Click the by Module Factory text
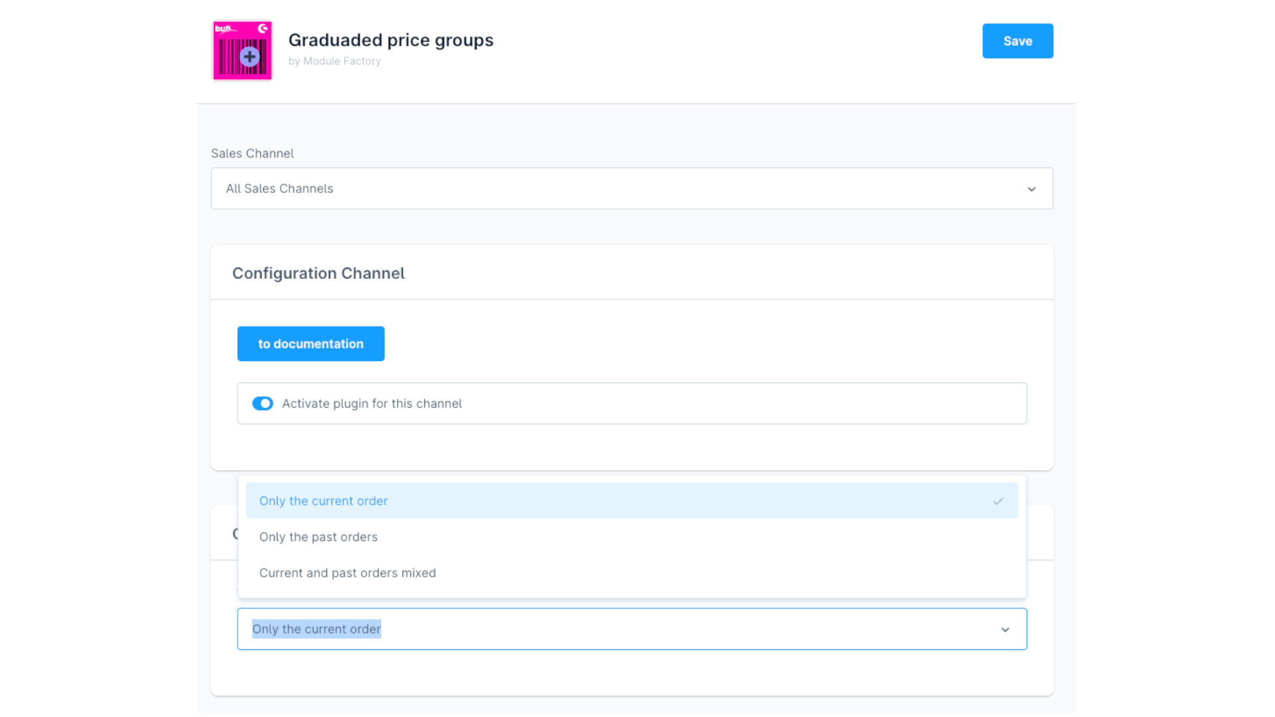1275x717 pixels. (335, 61)
